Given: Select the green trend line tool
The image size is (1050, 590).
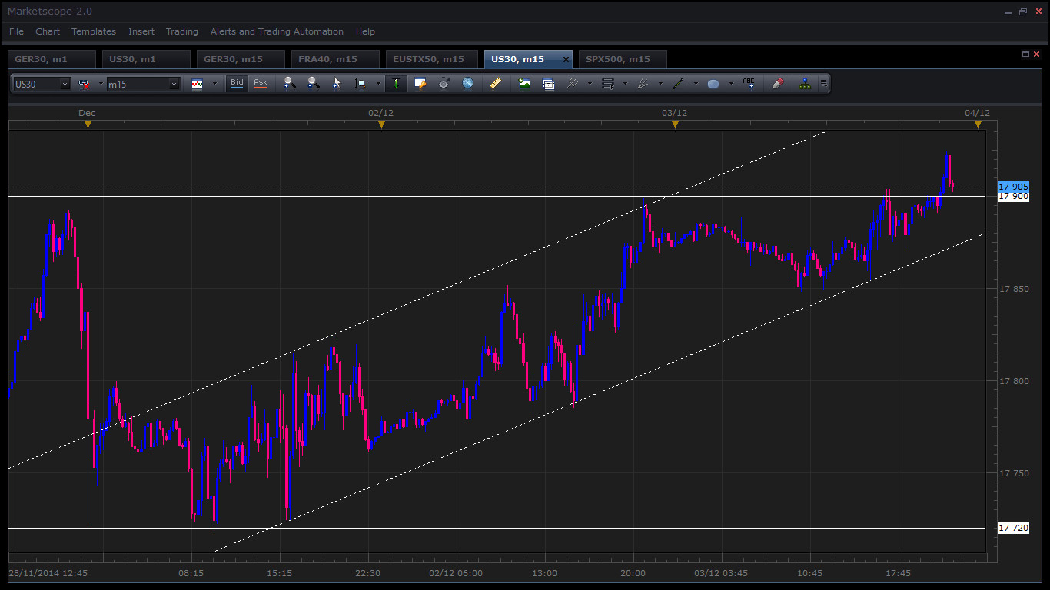Looking at the screenshot, I should coord(678,84).
